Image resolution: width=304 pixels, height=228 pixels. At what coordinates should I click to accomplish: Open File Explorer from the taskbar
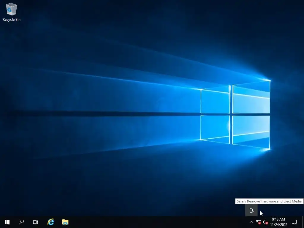click(x=65, y=222)
